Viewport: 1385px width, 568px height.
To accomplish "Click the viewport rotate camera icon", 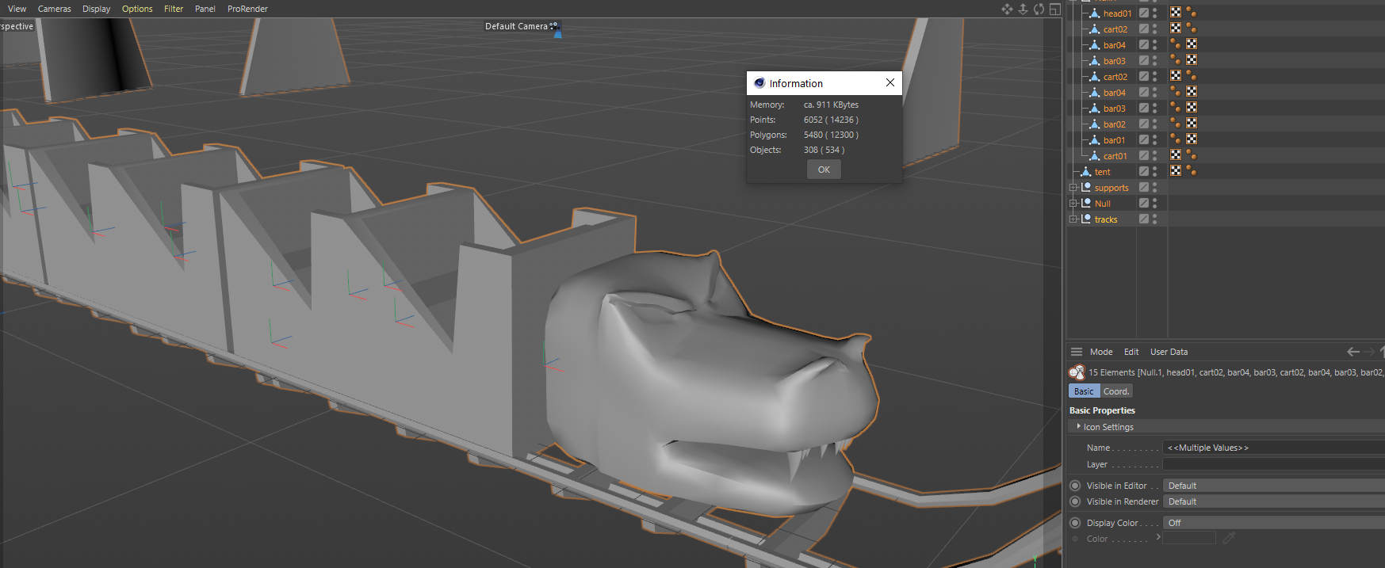I will coord(1039,9).
